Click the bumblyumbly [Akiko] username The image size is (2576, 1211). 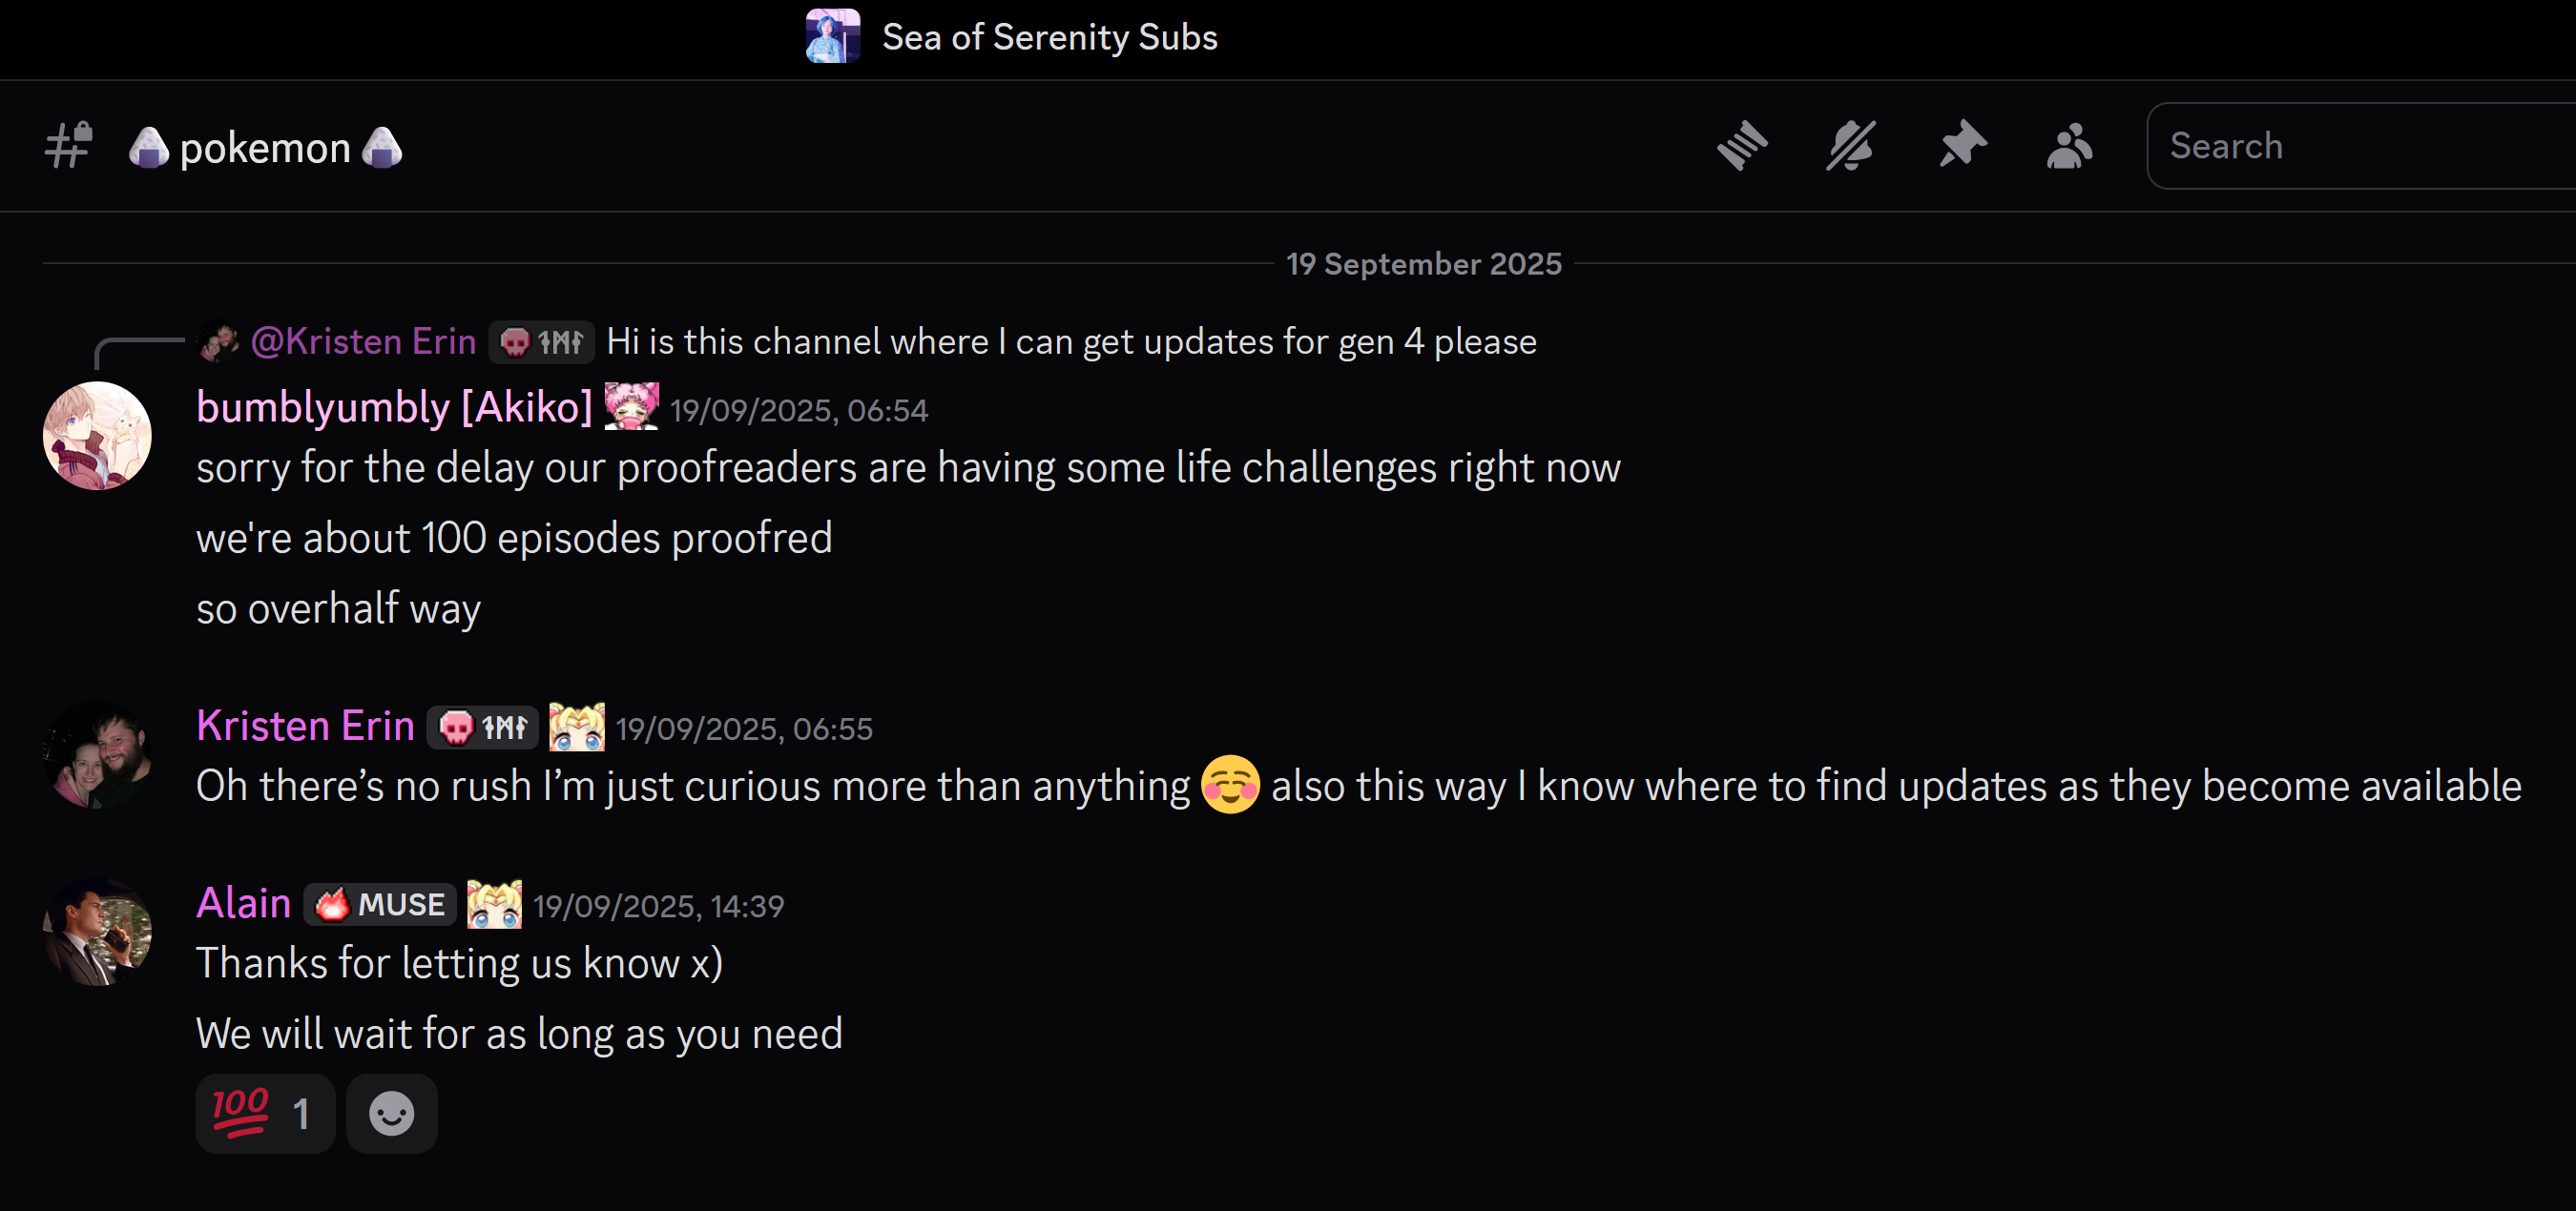(x=394, y=408)
